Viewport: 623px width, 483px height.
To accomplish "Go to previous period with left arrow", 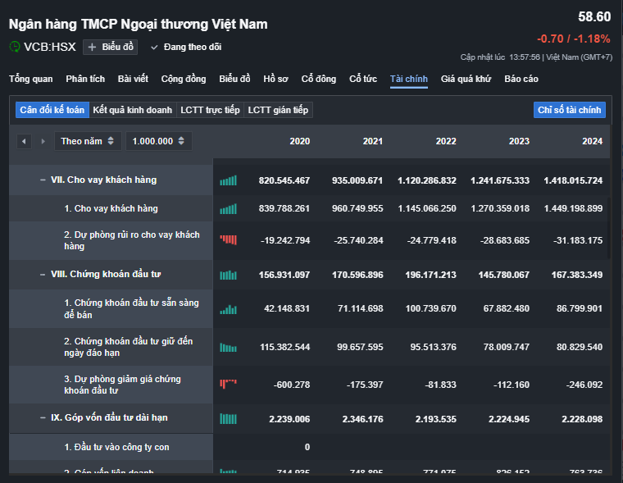I will 24,141.
